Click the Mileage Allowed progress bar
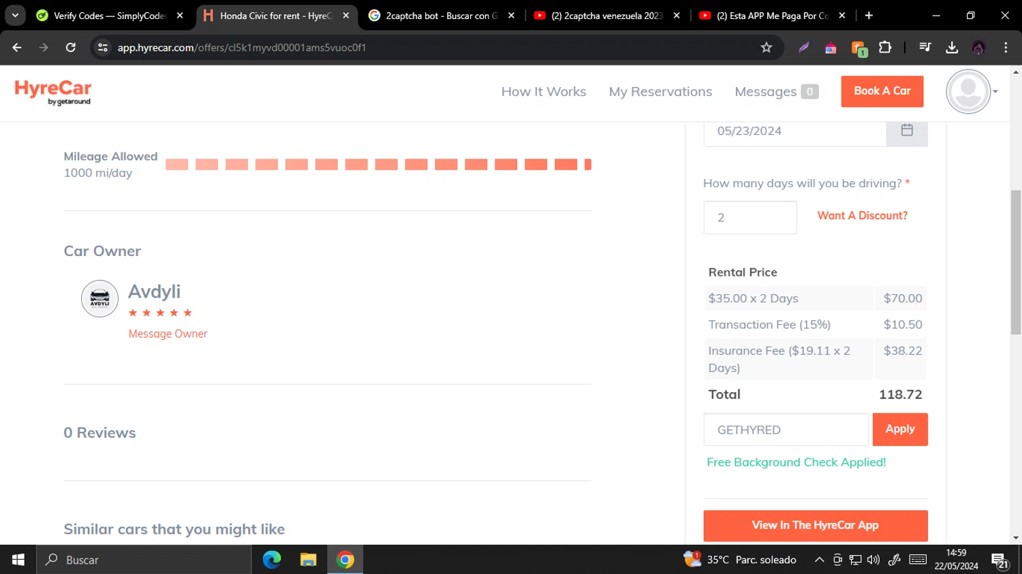The image size is (1022, 574). (x=378, y=164)
